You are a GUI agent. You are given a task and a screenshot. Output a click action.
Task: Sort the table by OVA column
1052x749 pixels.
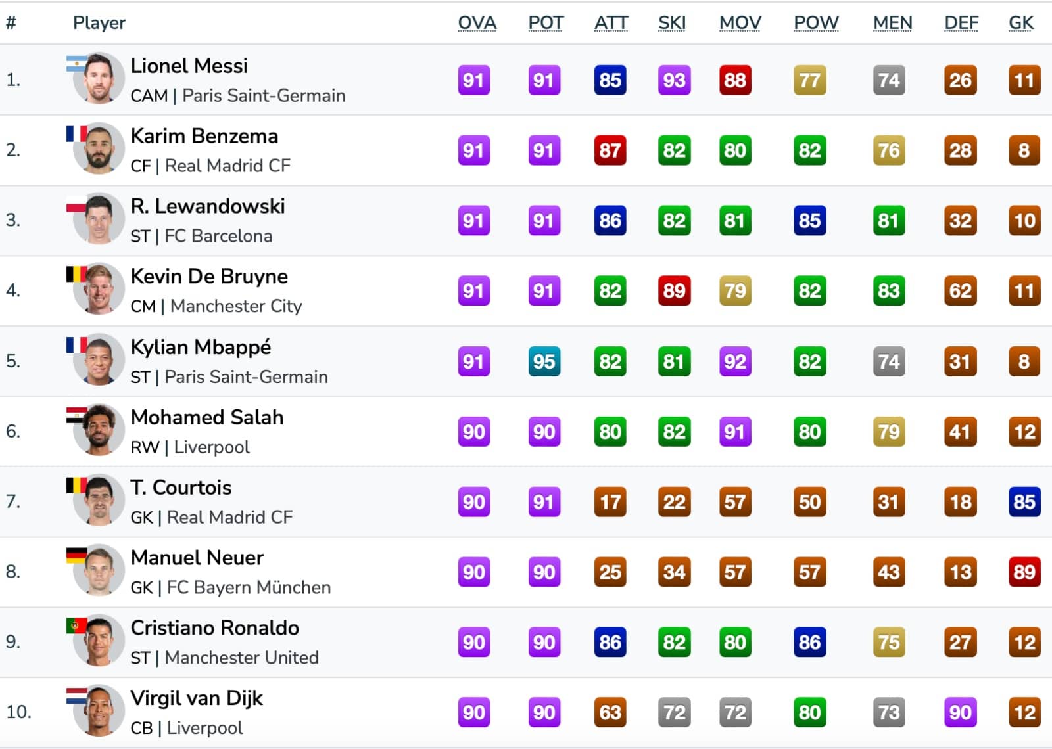477,22
